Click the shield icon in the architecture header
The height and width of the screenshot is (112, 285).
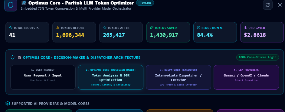pyautogui.click(x=12, y=58)
